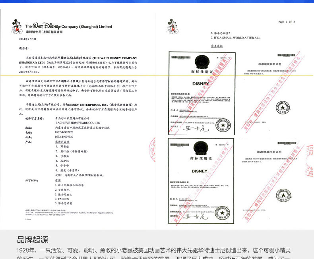Click the signature on lower trademark certificate

[x=195, y=216]
